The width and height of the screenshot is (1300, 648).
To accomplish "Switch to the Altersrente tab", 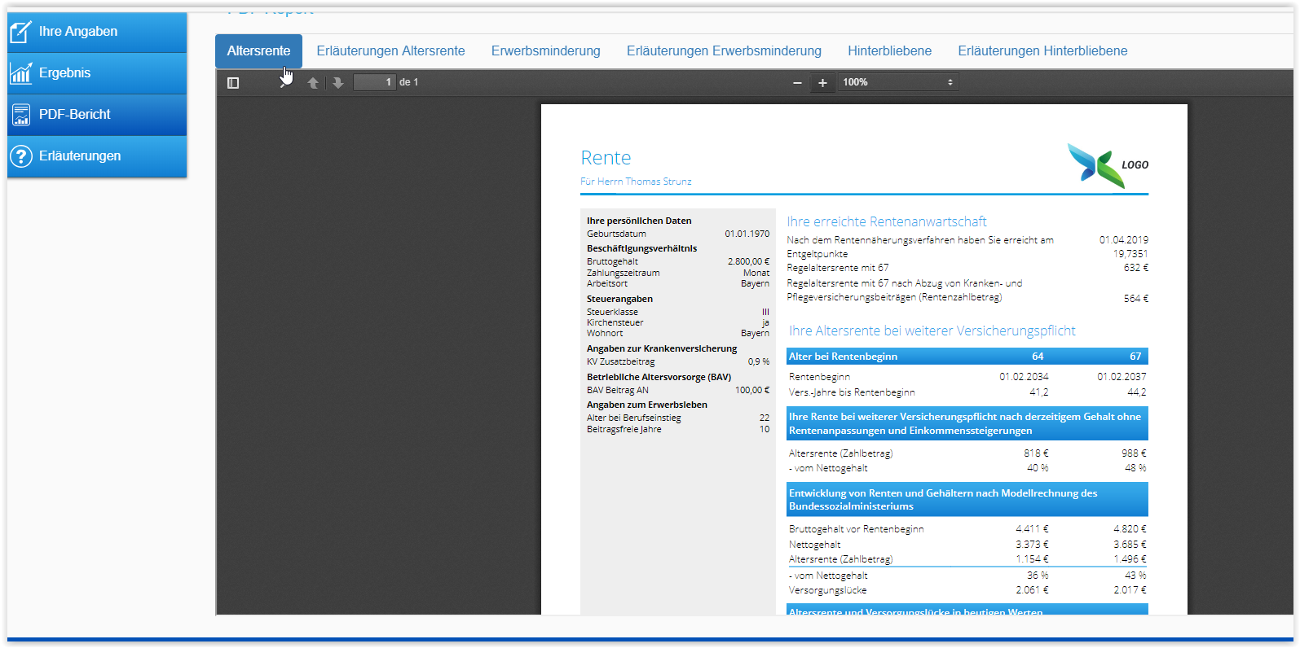I will (x=258, y=51).
